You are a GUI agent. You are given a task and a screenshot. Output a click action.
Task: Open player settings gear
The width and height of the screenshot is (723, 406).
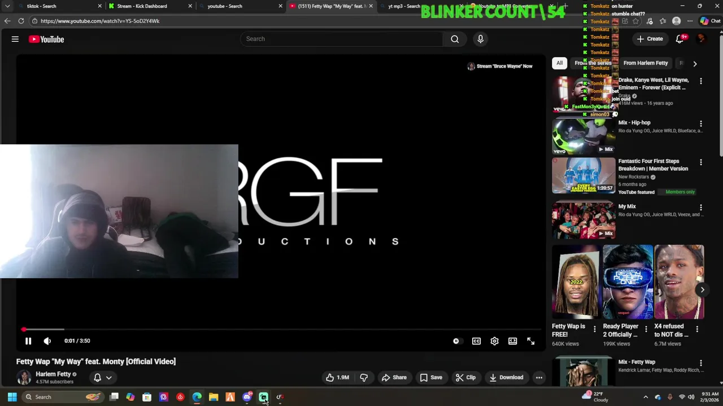coord(494,341)
